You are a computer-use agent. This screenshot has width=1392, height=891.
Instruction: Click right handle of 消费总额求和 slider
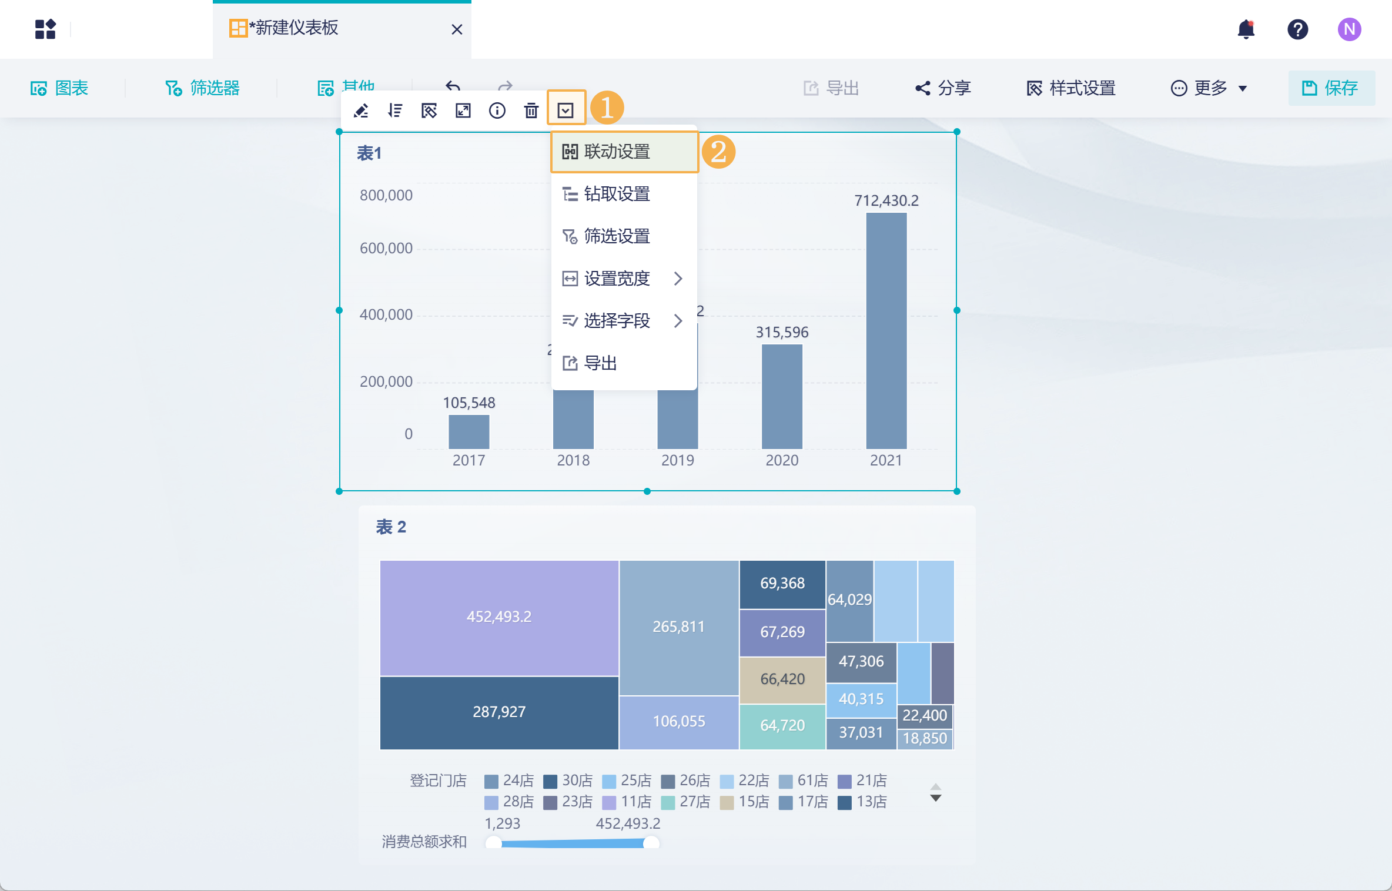click(x=651, y=843)
